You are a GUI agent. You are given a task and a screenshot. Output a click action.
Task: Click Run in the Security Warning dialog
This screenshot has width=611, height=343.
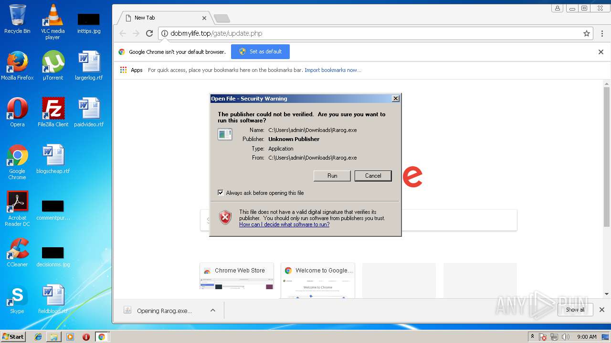click(x=332, y=176)
